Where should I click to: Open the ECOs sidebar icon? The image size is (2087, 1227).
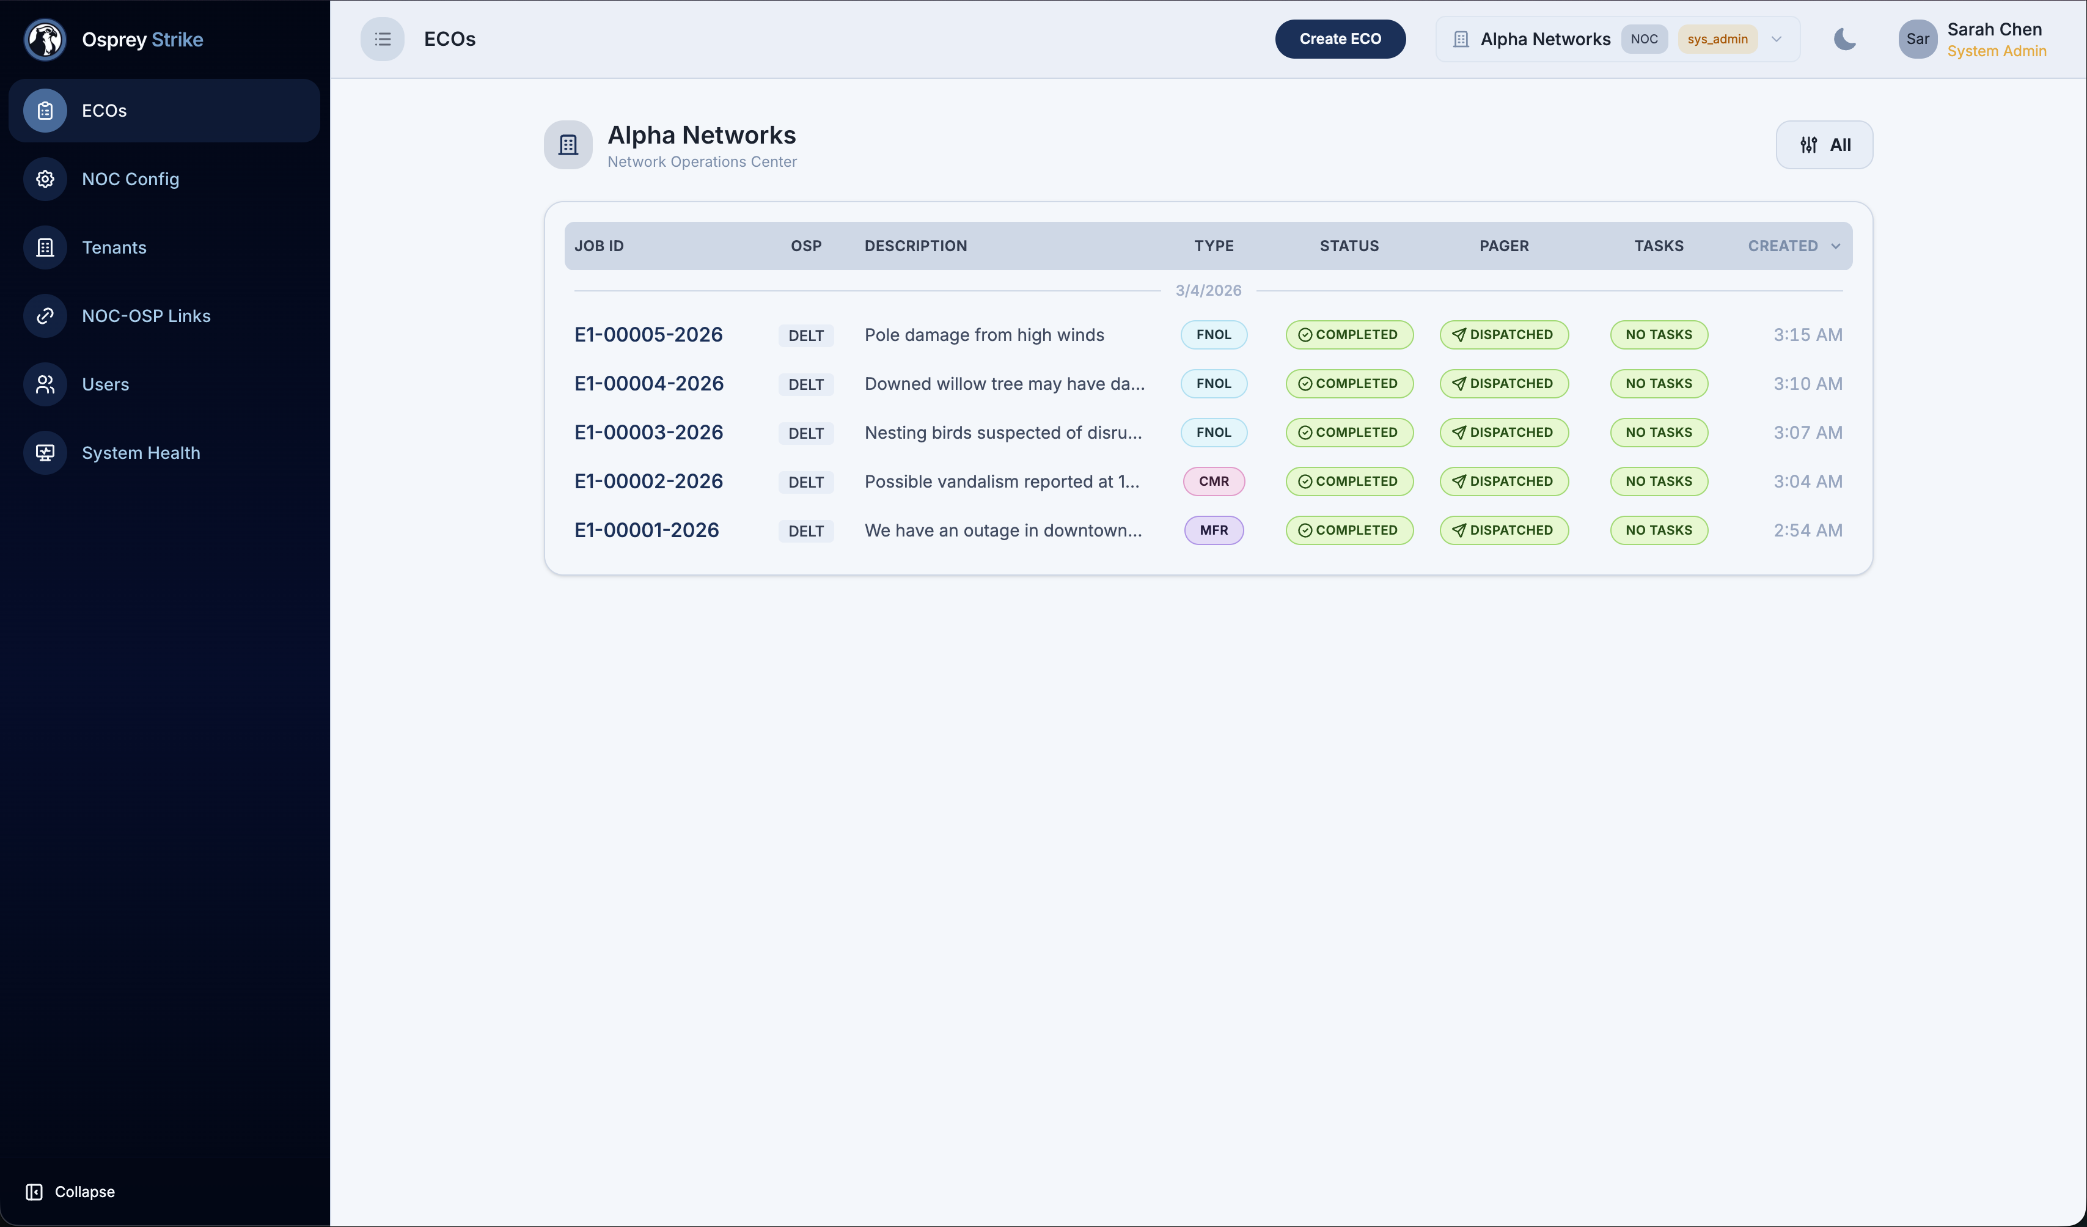45,110
